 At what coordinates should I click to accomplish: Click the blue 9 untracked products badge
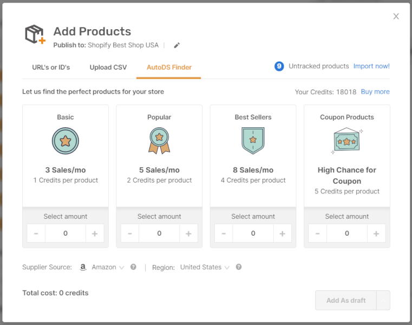pos(279,66)
